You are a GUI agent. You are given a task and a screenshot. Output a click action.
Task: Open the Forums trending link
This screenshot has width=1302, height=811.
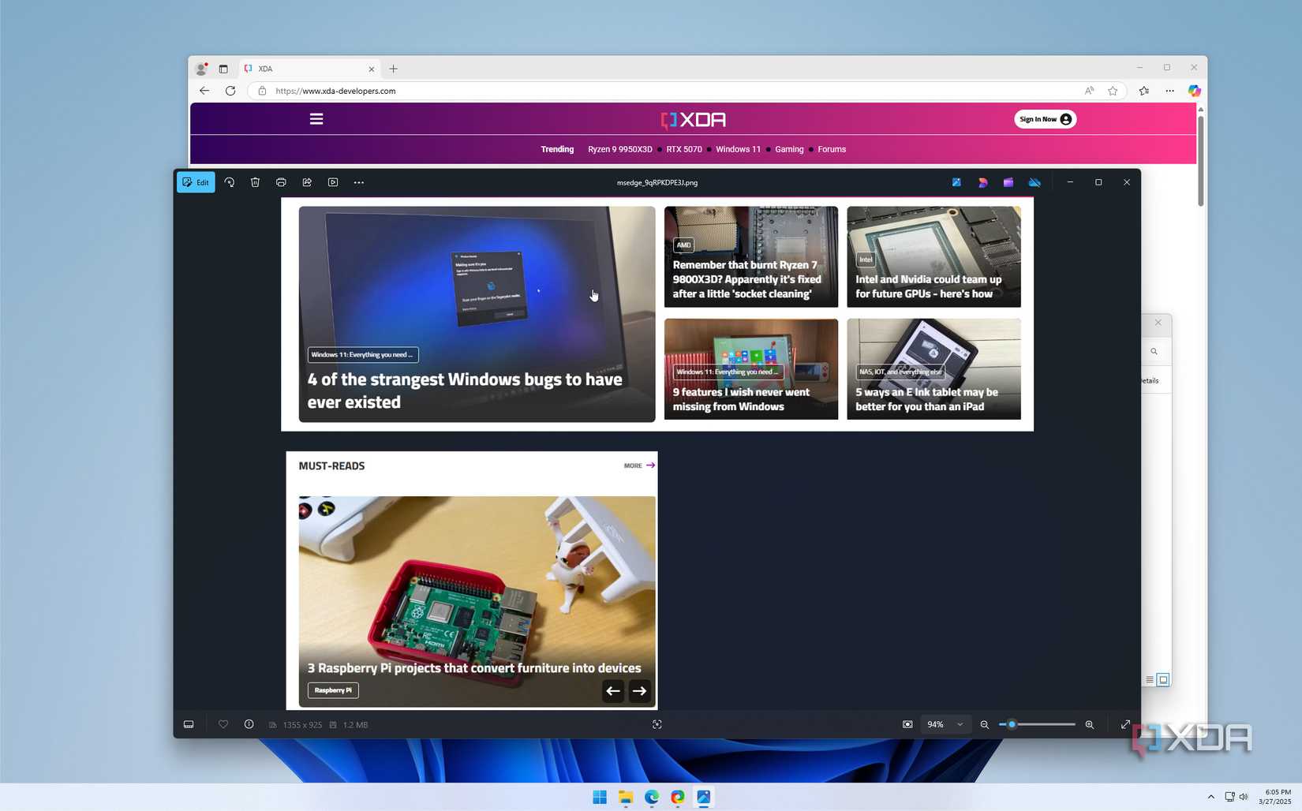pyautogui.click(x=832, y=149)
